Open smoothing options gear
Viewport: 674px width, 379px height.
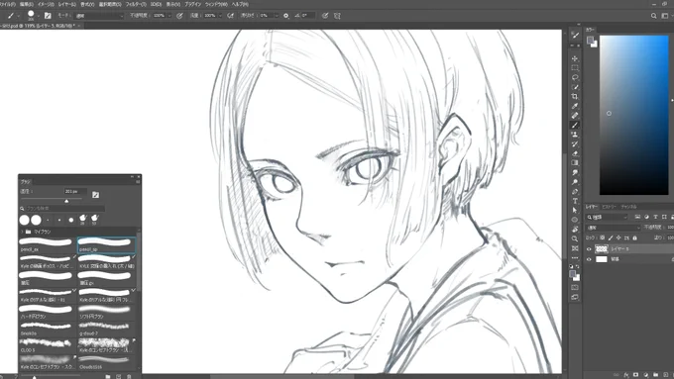[x=285, y=16]
